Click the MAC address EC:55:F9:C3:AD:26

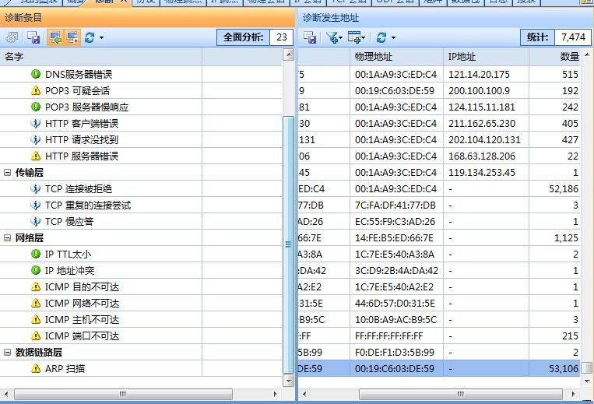[395, 222]
